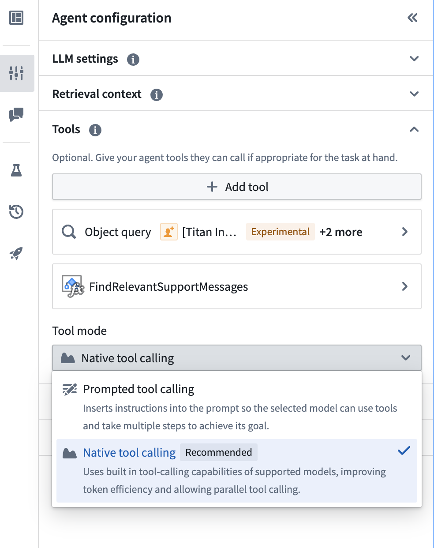Select the Prompted tool calling option
The image size is (434, 548).
(138, 389)
